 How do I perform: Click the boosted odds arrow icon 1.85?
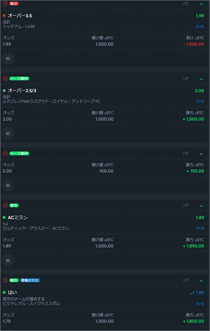pos(192,293)
